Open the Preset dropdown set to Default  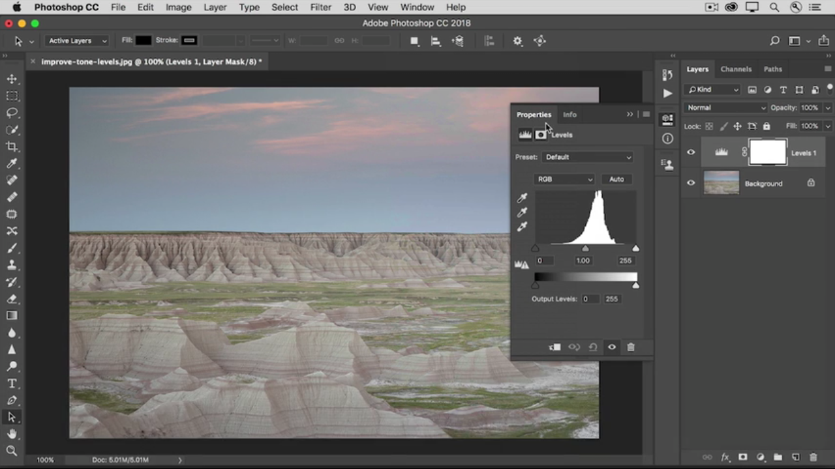tap(588, 157)
